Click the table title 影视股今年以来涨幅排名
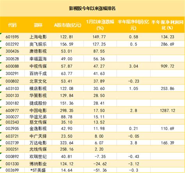Image resolution: width=185 pixels, height=173 pixels. [x=92, y=9]
